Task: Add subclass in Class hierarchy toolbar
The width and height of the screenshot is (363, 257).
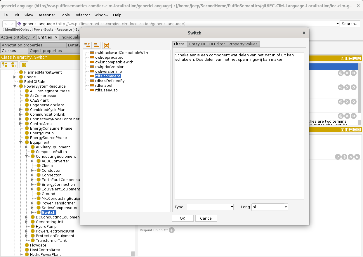Action: coord(5,65)
